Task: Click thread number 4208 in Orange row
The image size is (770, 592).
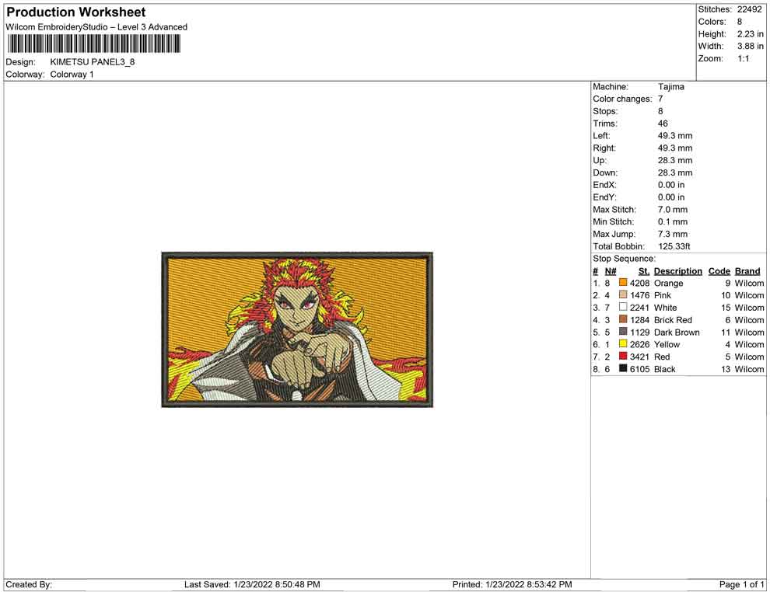Action: pos(640,283)
